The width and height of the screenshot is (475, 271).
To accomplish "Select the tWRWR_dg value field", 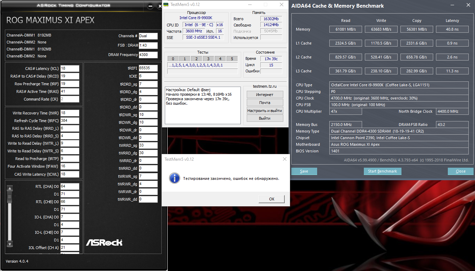I will 148,184.
